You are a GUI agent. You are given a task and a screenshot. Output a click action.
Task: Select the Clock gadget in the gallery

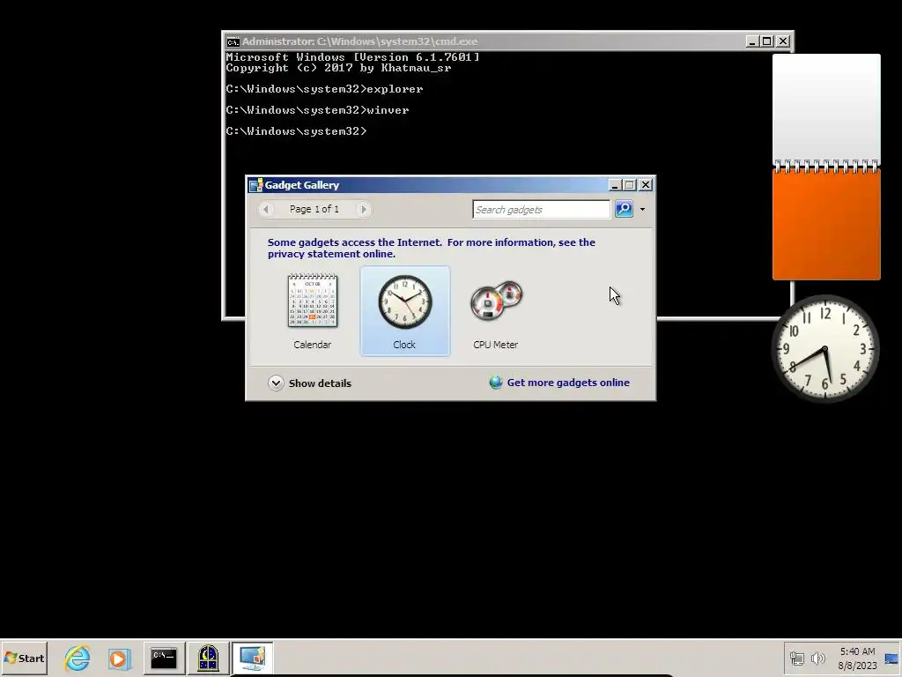coord(405,311)
